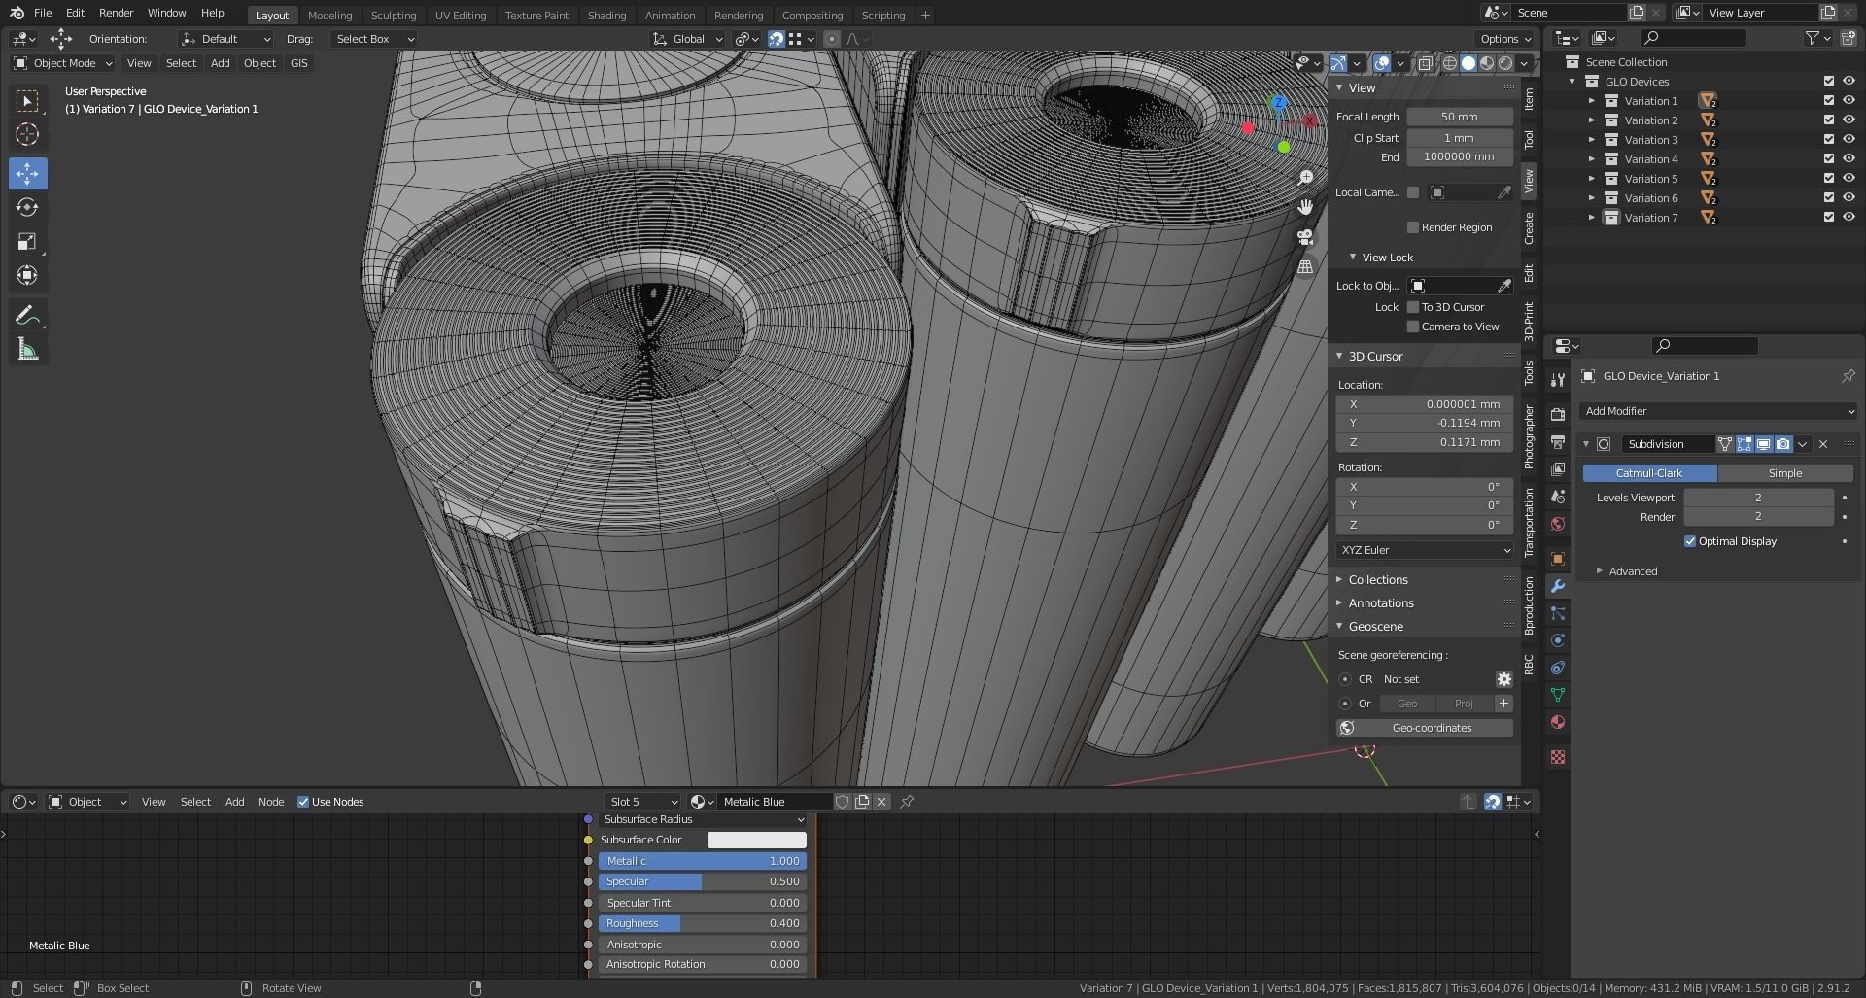
Task: Adjust the Specular slider value 0.500
Action: (x=703, y=881)
